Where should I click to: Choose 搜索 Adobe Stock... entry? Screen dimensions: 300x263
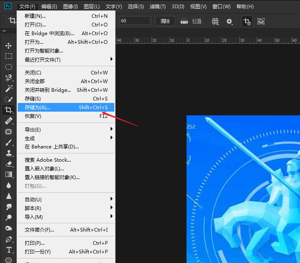point(66,160)
